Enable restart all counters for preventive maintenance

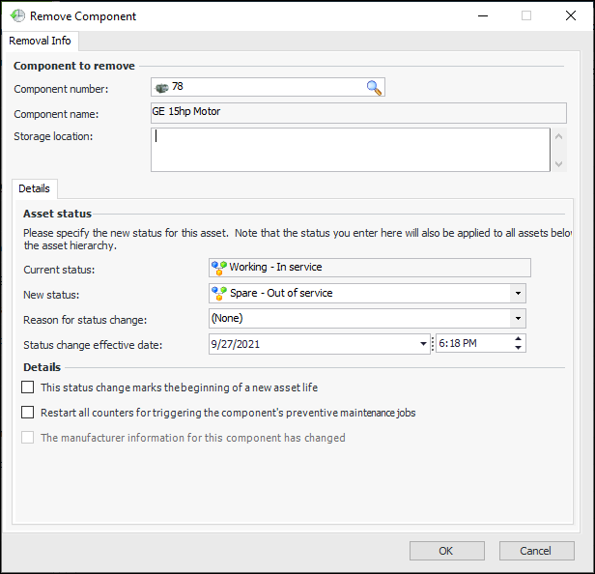click(x=28, y=413)
